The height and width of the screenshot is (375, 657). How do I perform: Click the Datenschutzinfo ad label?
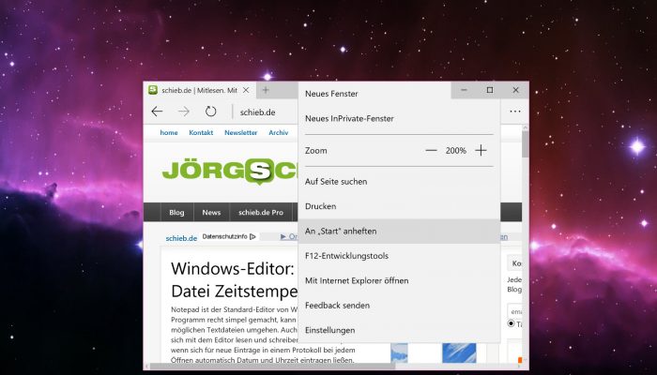click(x=224, y=236)
